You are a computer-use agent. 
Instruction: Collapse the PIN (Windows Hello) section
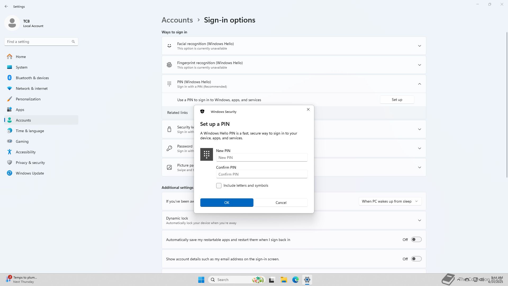pos(419,84)
